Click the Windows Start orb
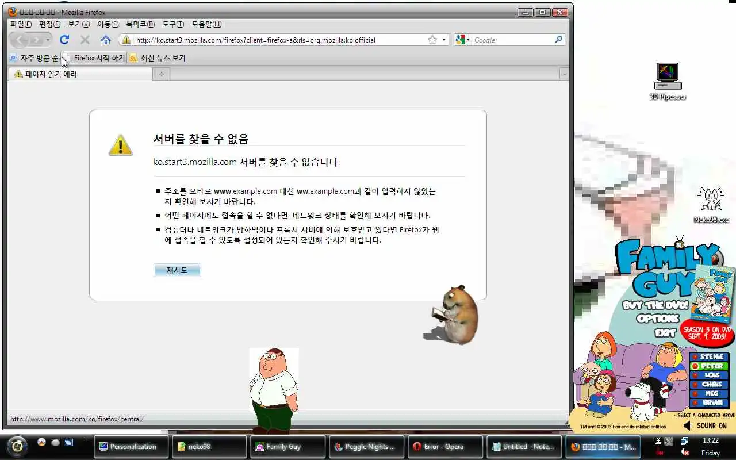This screenshot has width=736, height=460. [18, 446]
